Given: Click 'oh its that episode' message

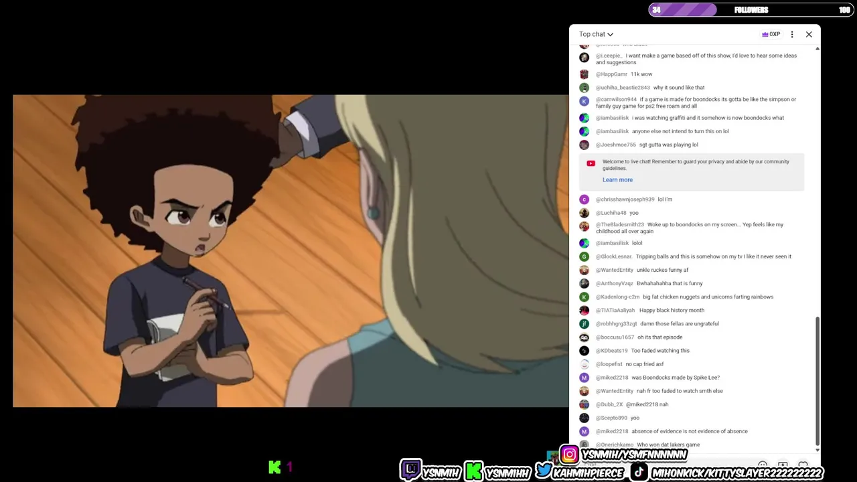Looking at the screenshot, I should coord(660,337).
